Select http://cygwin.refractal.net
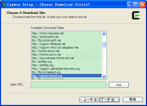The image size is (147, 106). pos(67,44)
